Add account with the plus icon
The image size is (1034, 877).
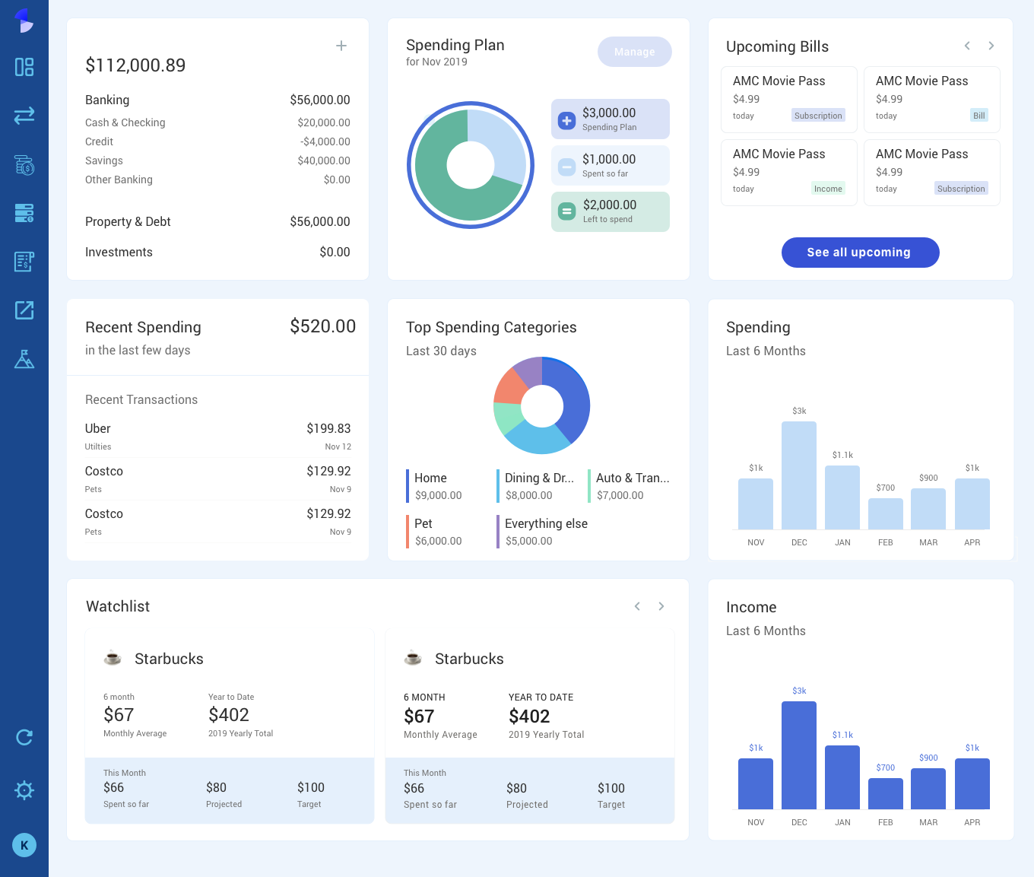click(x=341, y=46)
